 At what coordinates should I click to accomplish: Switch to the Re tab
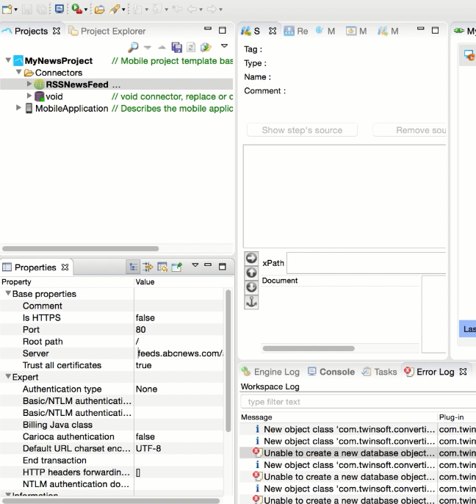pyautogui.click(x=296, y=31)
